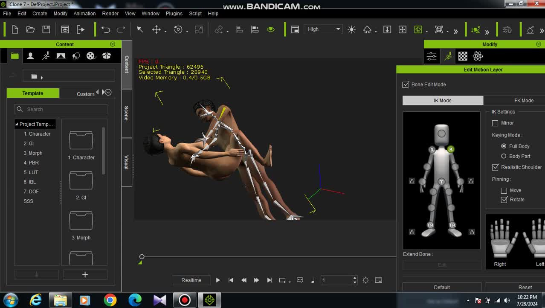
Task: Open the Realtime playback mode dropdown
Action: tap(191, 280)
